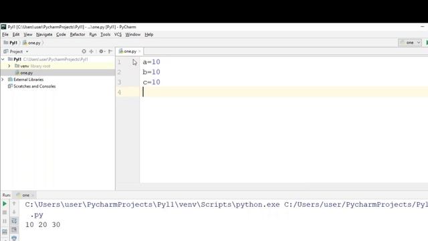428x241 pixels.
Task: Open the View menu
Action: pos(28,34)
